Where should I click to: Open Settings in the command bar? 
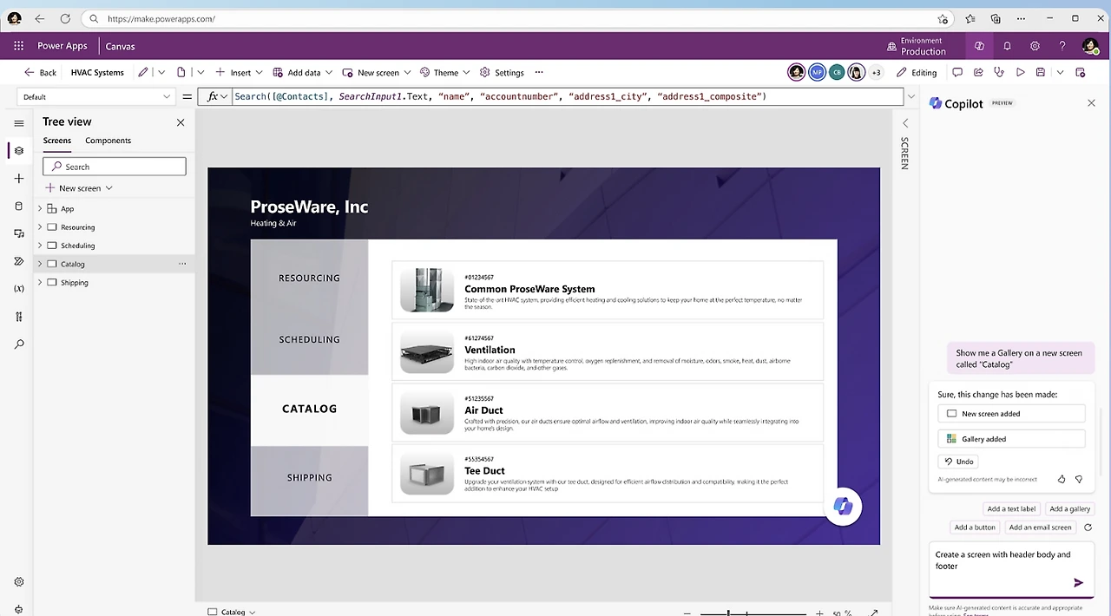point(502,73)
